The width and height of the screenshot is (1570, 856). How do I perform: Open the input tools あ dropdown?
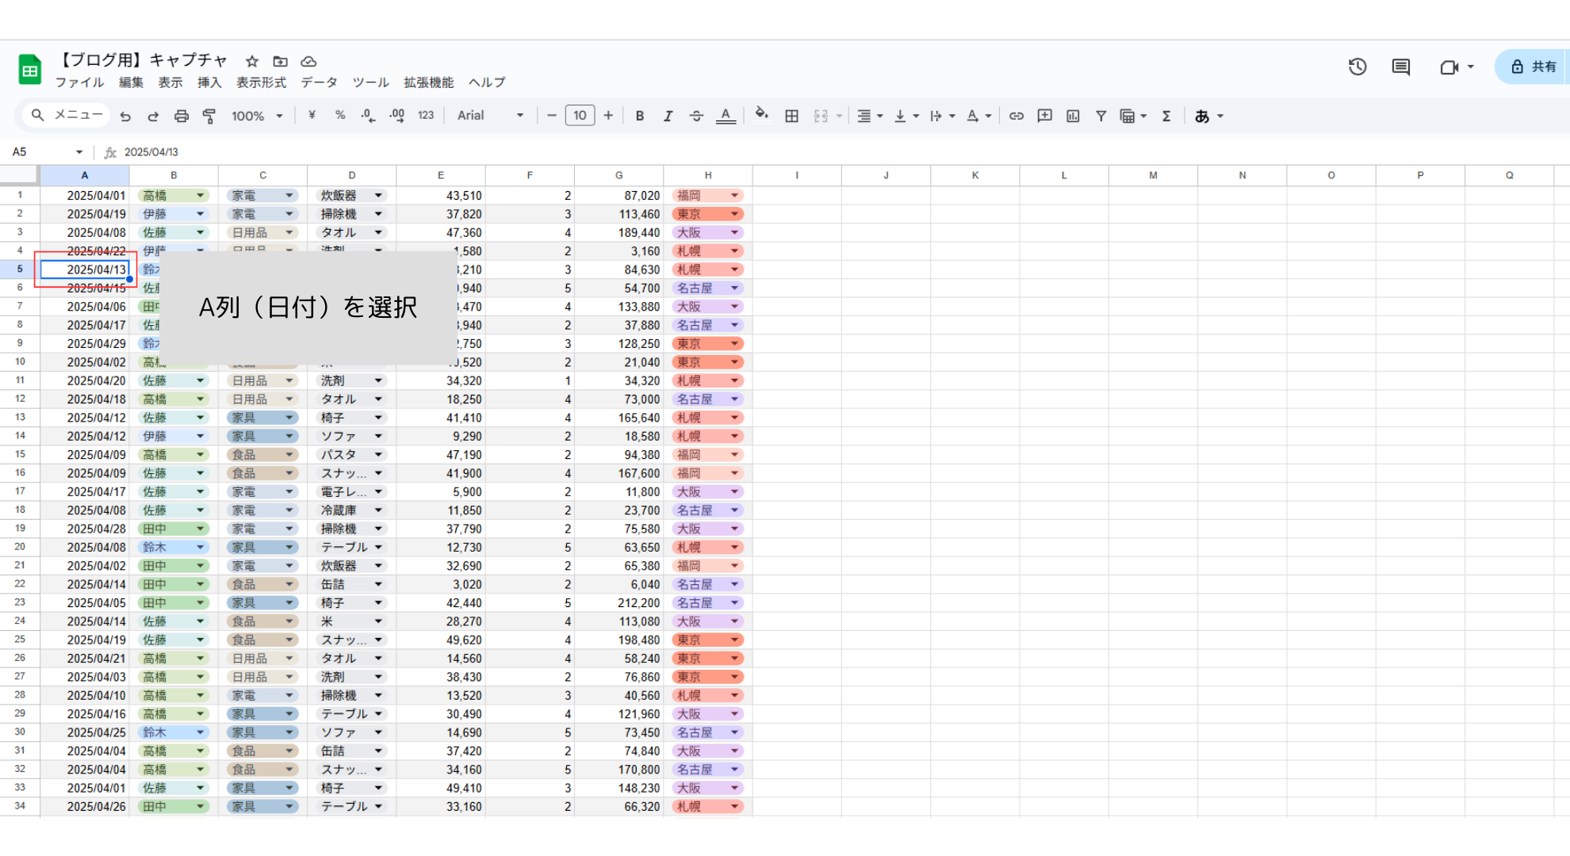tap(1209, 116)
